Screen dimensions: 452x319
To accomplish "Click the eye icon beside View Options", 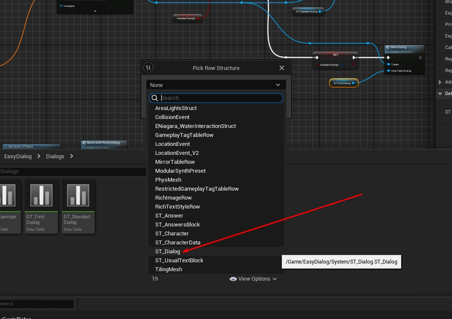I will [233, 279].
